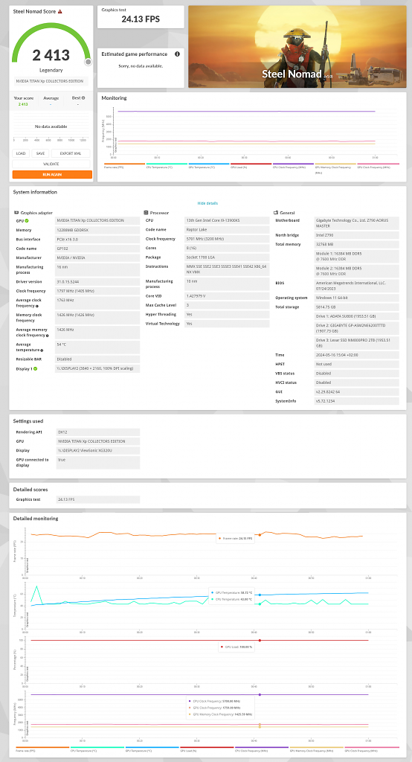
Task: Click the warning triangle beside Steel Nomad Score
Action: [59, 11]
